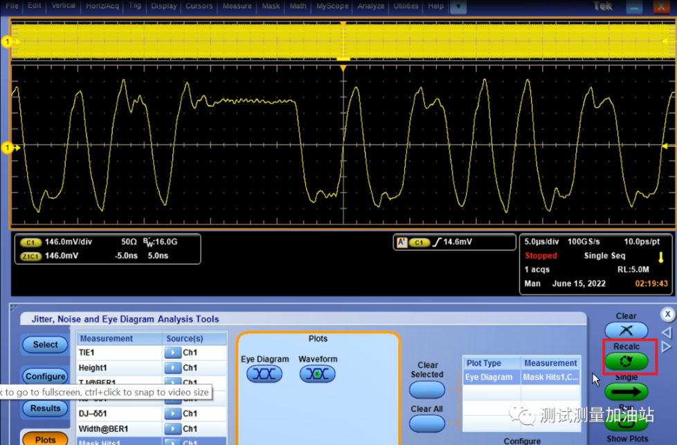Open the Results step
Viewport: 677px width, 445px height.
[46, 408]
